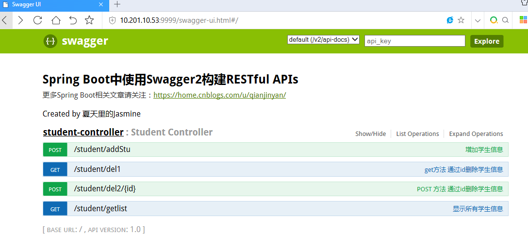Click the undo restore-tab arrow icon

[x=73, y=20]
